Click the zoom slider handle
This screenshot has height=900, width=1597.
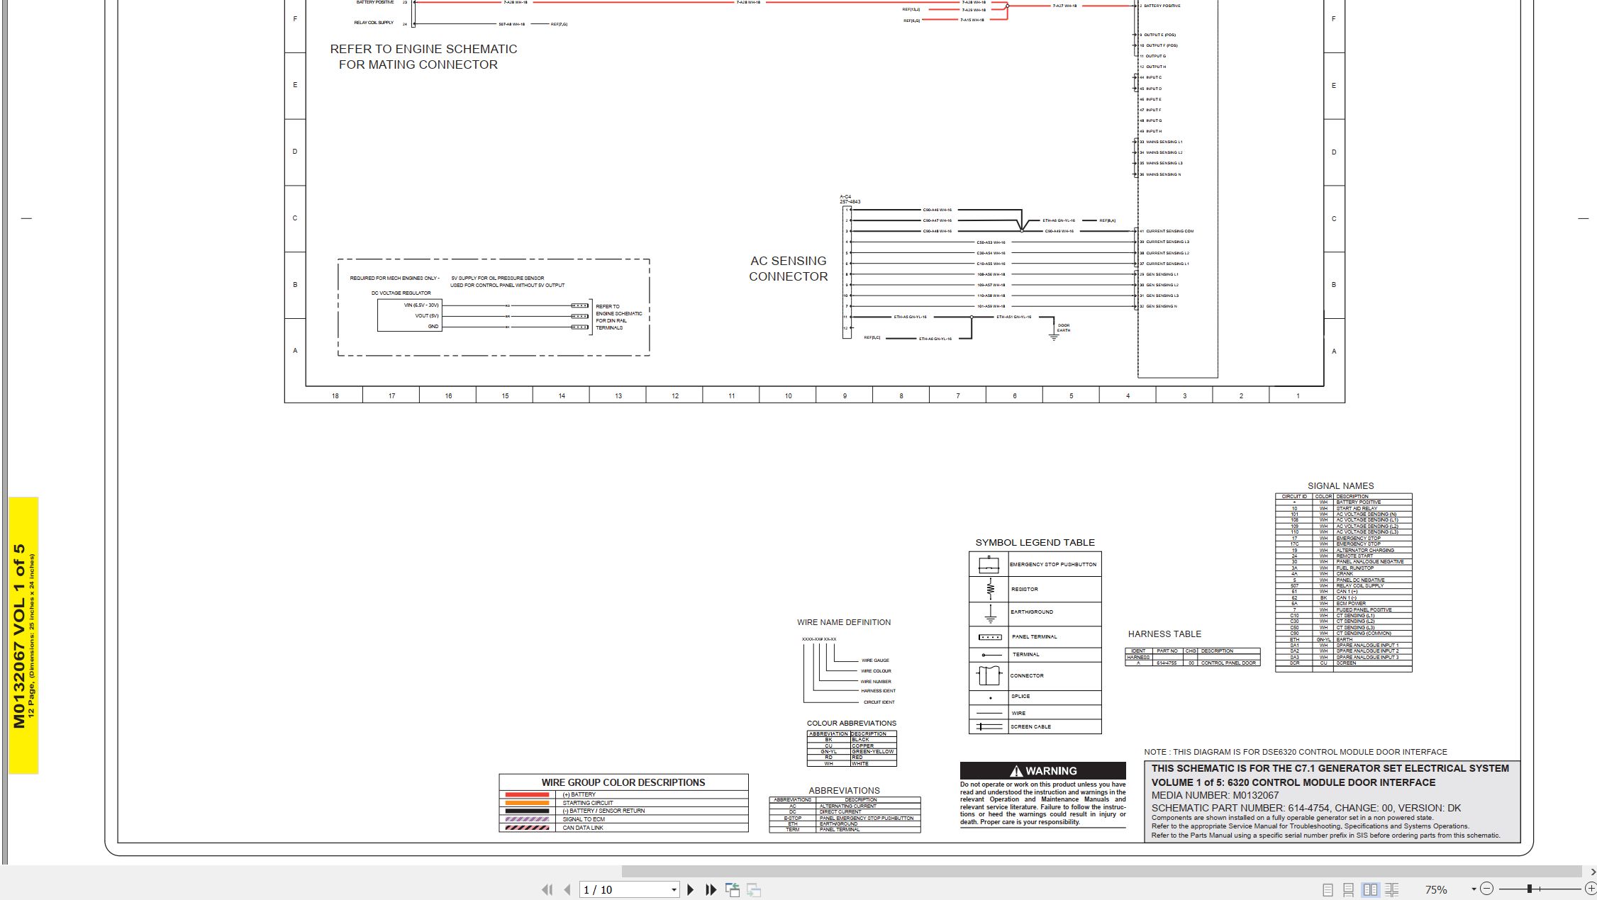coord(1530,889)
